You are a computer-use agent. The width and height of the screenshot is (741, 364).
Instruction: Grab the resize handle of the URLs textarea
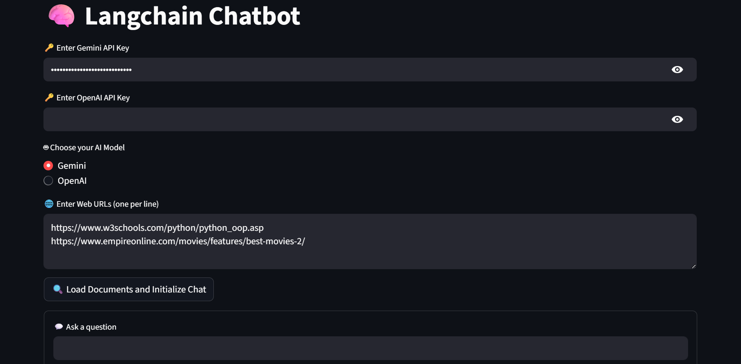[694, 266]
